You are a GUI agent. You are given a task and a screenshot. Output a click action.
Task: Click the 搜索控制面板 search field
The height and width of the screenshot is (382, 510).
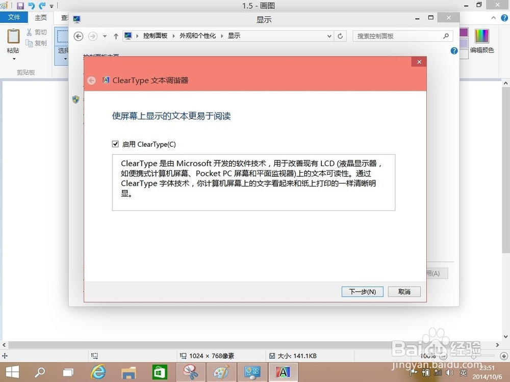pos(403,36)
